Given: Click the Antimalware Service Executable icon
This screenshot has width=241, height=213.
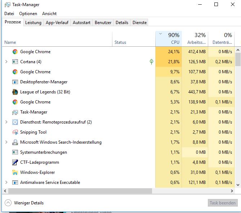Looking at the screenshot, I should [15, 182].
